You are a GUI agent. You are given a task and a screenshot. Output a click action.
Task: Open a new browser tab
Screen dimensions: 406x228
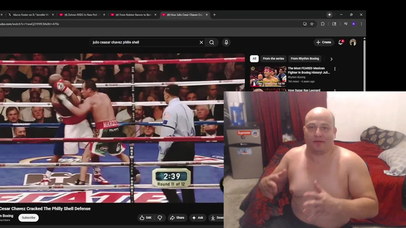[214, 15]
